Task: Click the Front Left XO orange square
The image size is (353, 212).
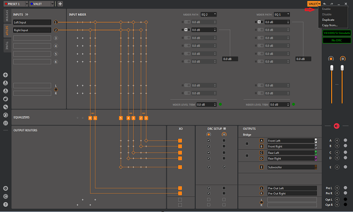Action: click(180, 141)
